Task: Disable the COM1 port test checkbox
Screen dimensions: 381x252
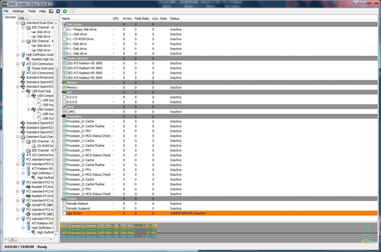Action: point(64,112)
